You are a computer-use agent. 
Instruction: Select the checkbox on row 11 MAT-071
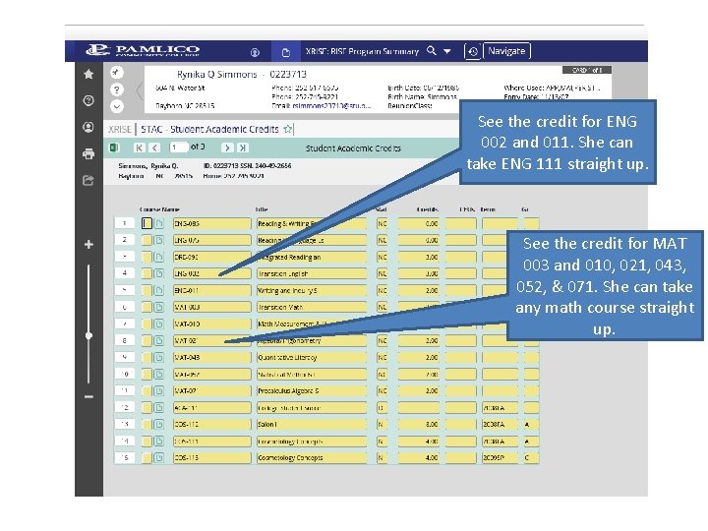(147, 390)
